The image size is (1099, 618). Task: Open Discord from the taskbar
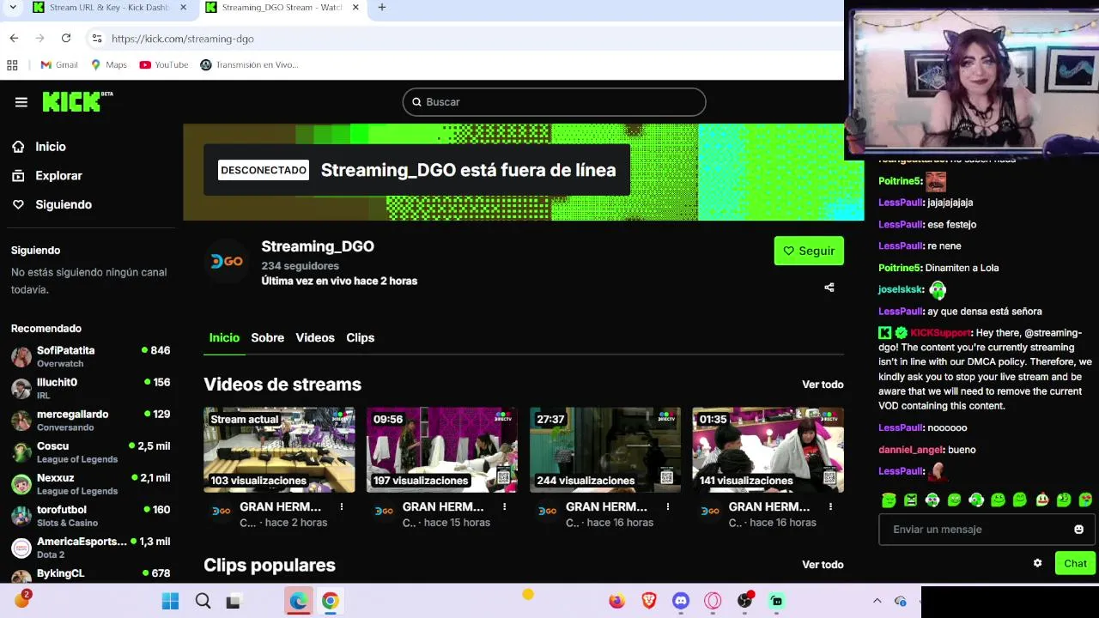[681, 601]
